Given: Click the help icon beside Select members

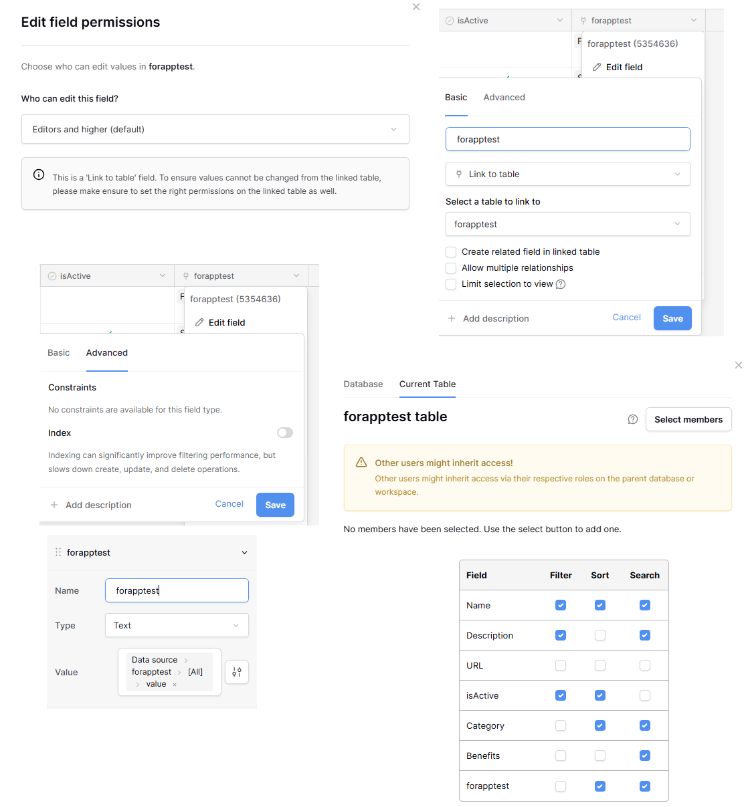Looking at the screenshot, I should coord(632,419).
